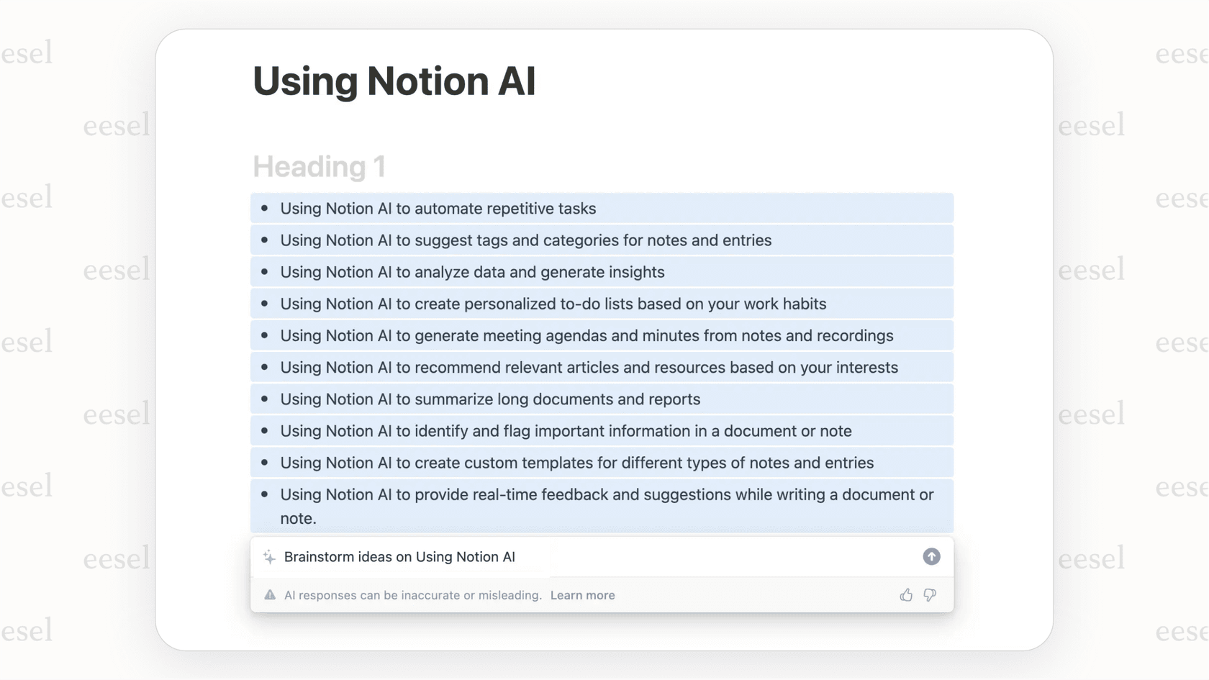Image resolution: width=1209 pixels, height=680 pixels.
Task: Open the Learn more link
Action: pyautogui.click(x=582, y=595)
